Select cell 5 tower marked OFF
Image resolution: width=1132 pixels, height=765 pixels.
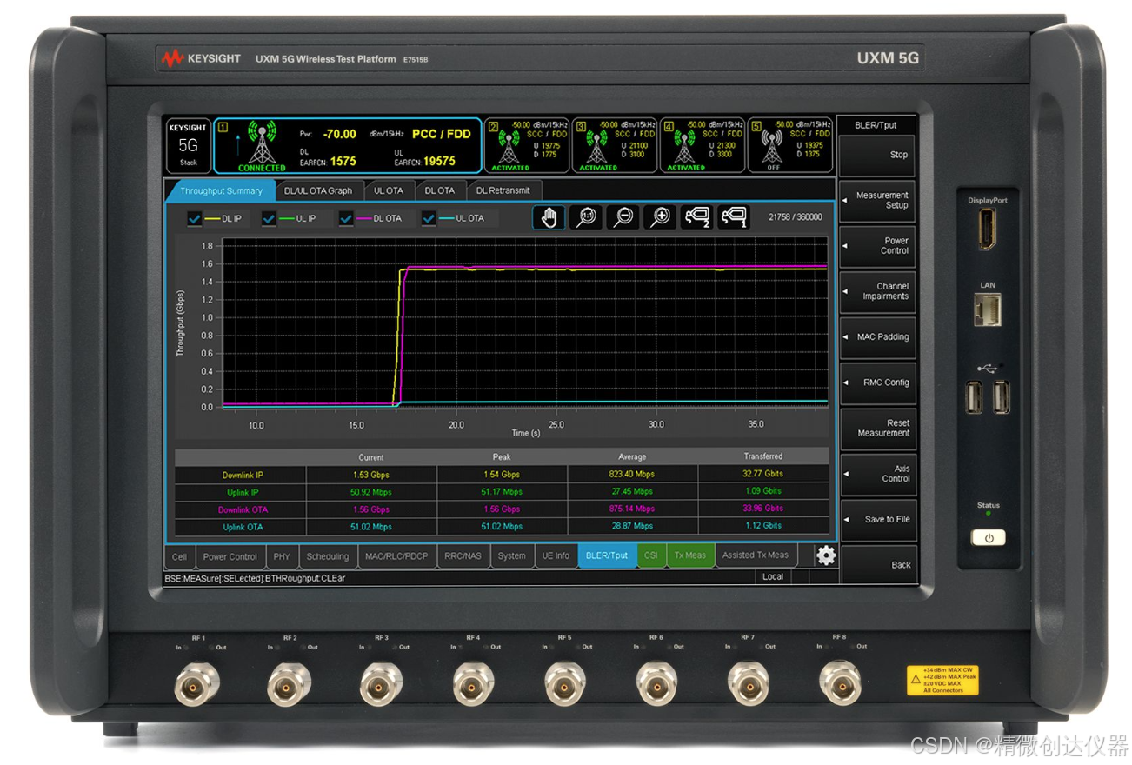click(x=772, y=145)
